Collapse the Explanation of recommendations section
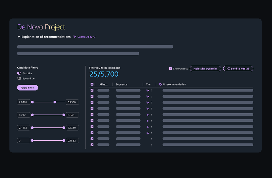 coord(19,37)
